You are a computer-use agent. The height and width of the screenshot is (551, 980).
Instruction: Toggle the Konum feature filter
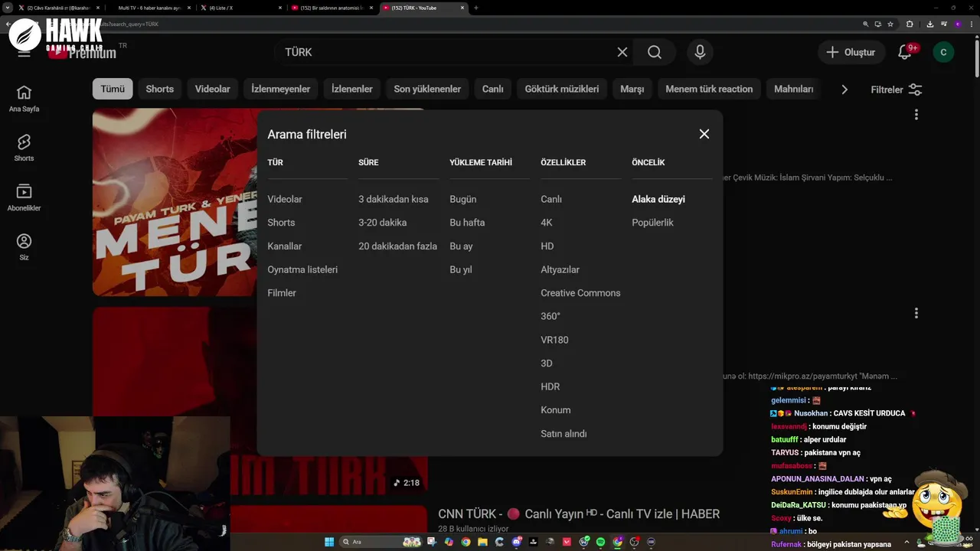click(556, 410)
